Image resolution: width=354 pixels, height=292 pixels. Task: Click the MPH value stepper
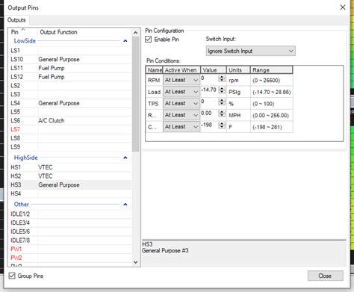[222, 114]
